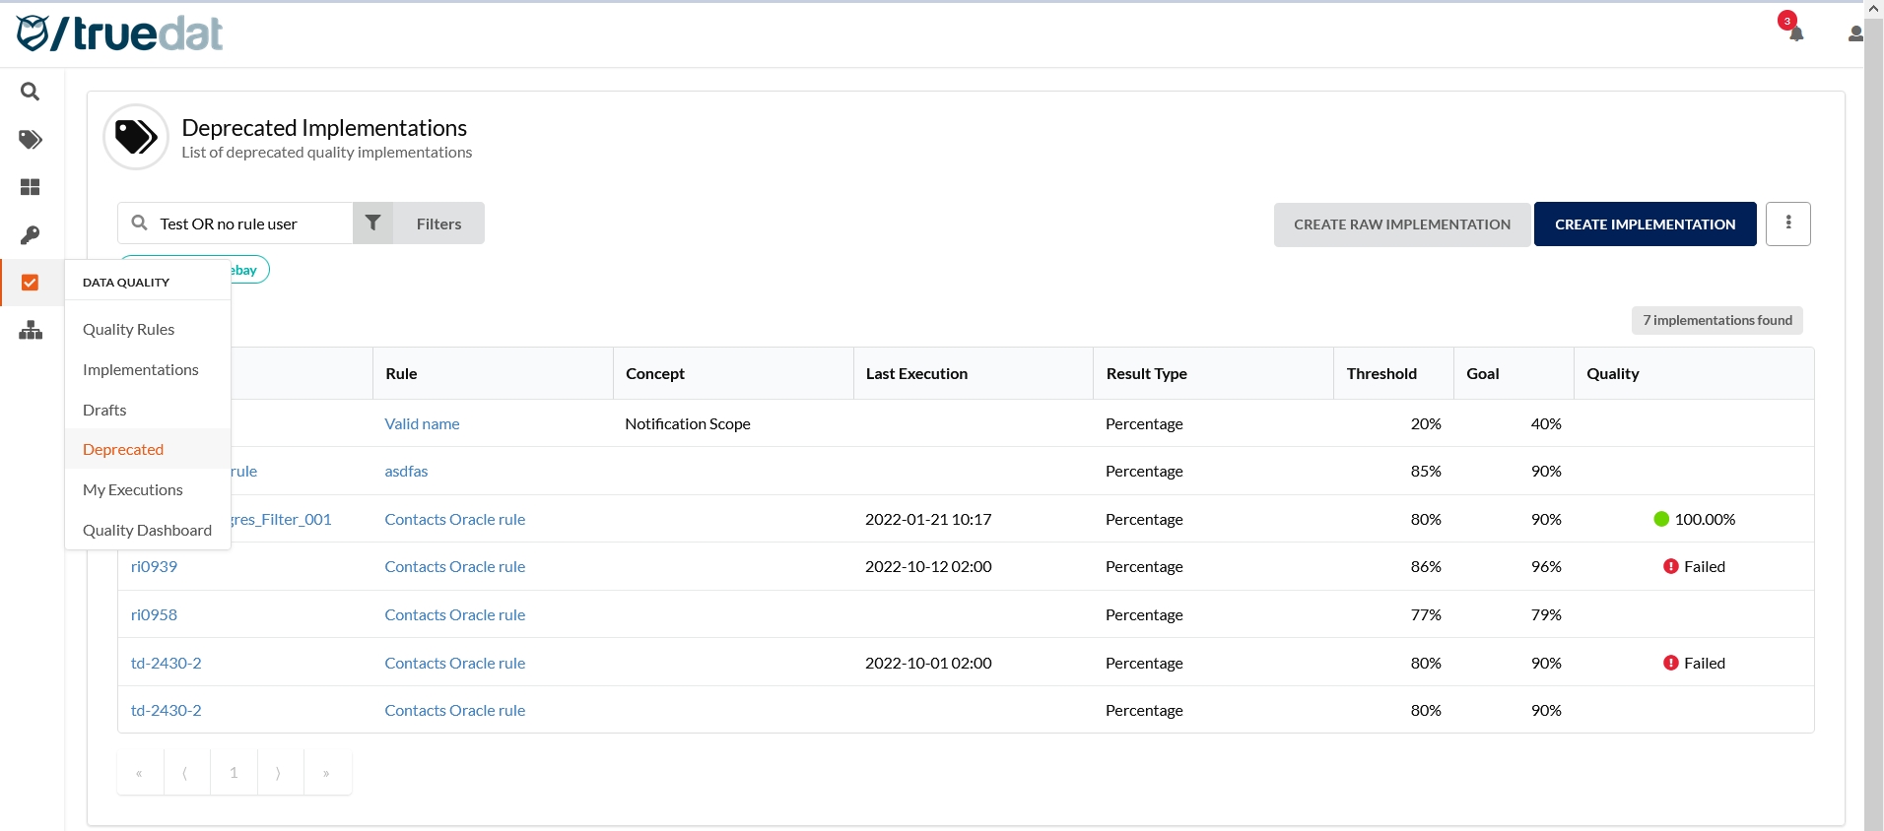
Task: Open the Filters dropdown
Action: point(419,224)
